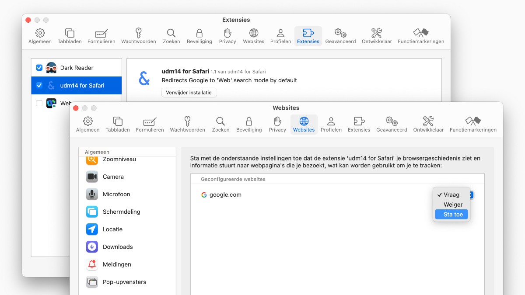Select the google.com entry in configured websites
The width and height of the screenshot is (525, 295).
tap(224, 195)
